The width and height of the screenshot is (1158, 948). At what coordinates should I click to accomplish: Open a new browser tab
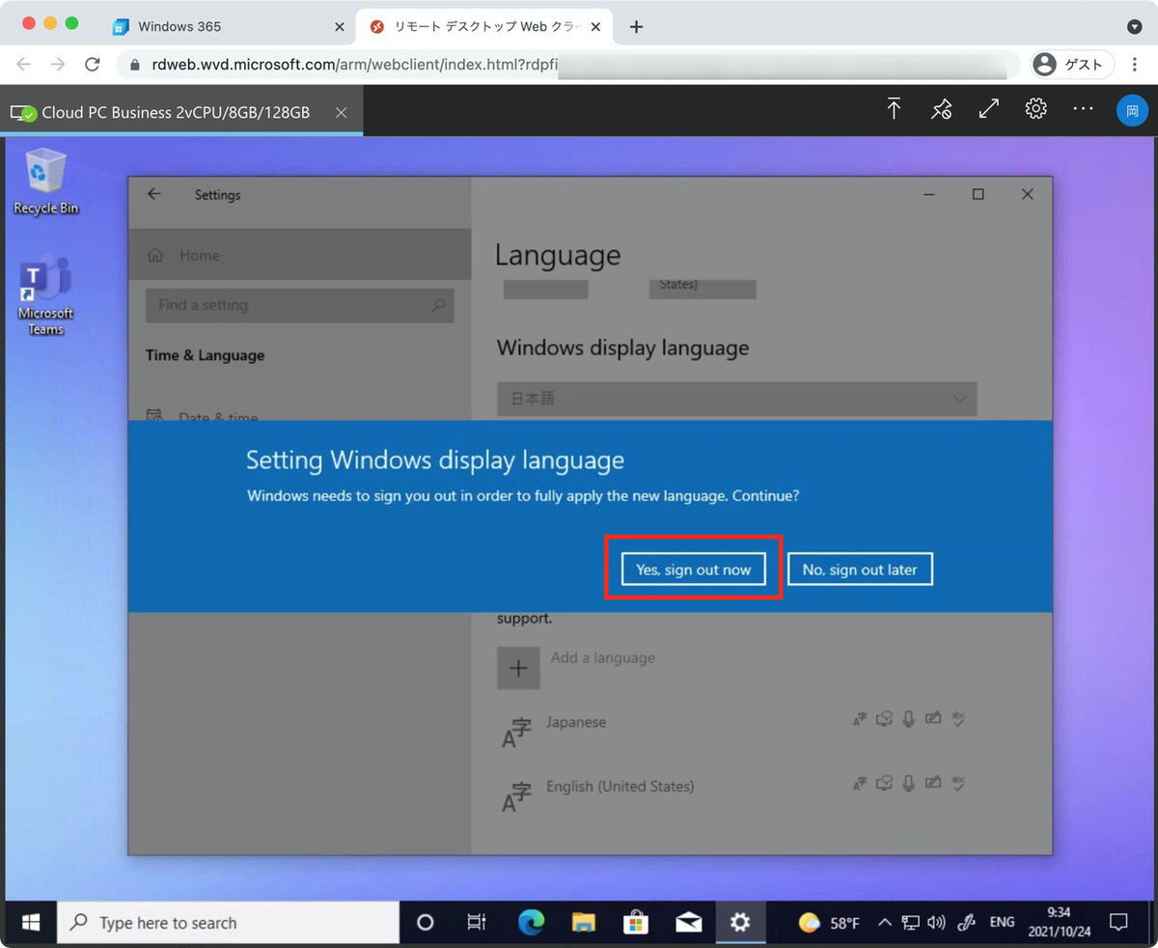click(636, 27)
